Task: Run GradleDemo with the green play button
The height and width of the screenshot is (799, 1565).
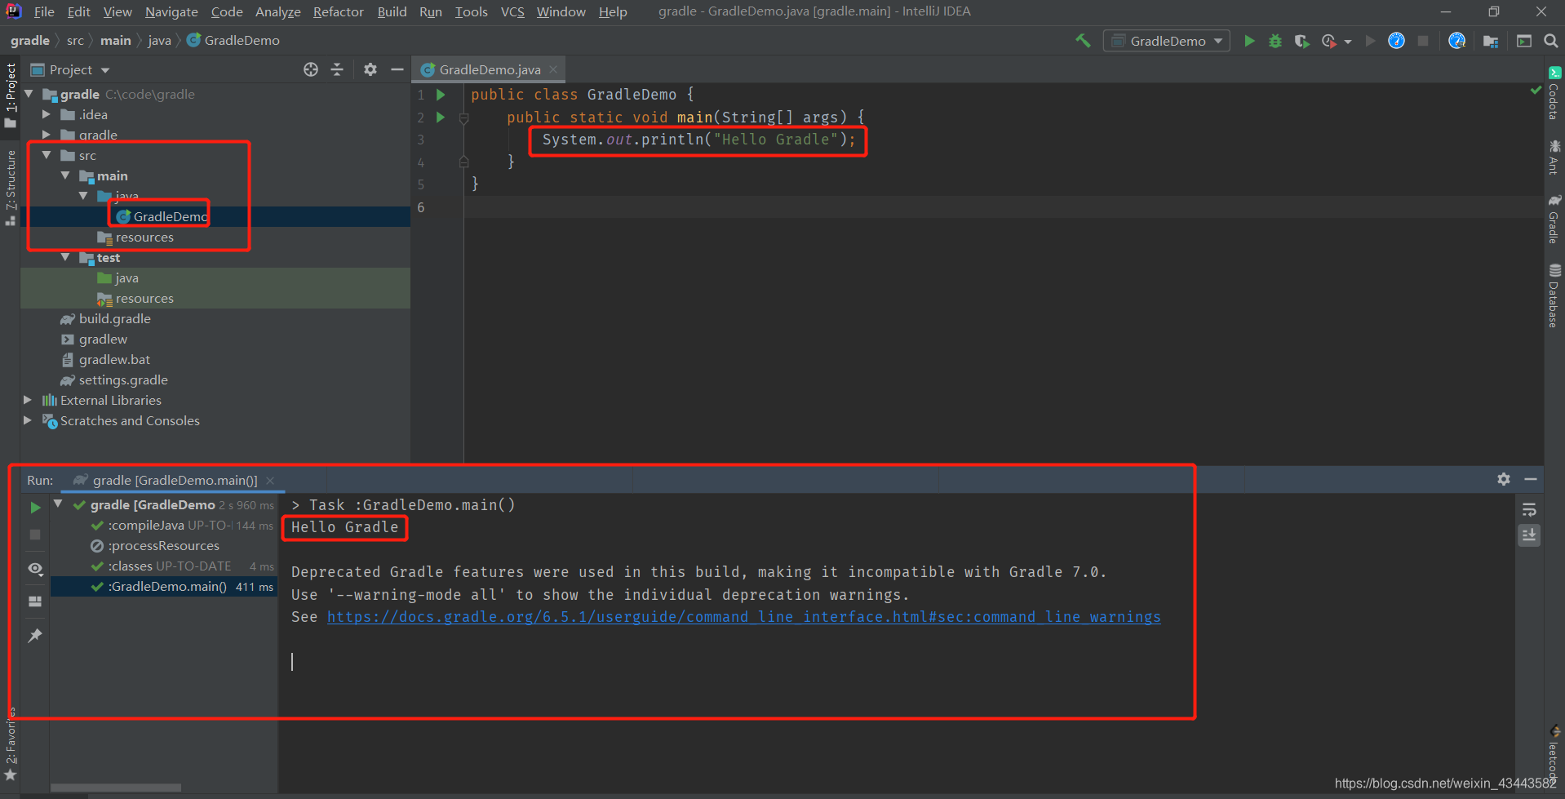Action: [1249, 41]
